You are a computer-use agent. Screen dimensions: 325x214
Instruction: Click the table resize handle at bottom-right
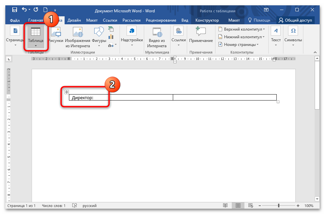click(x=278, y=102)
